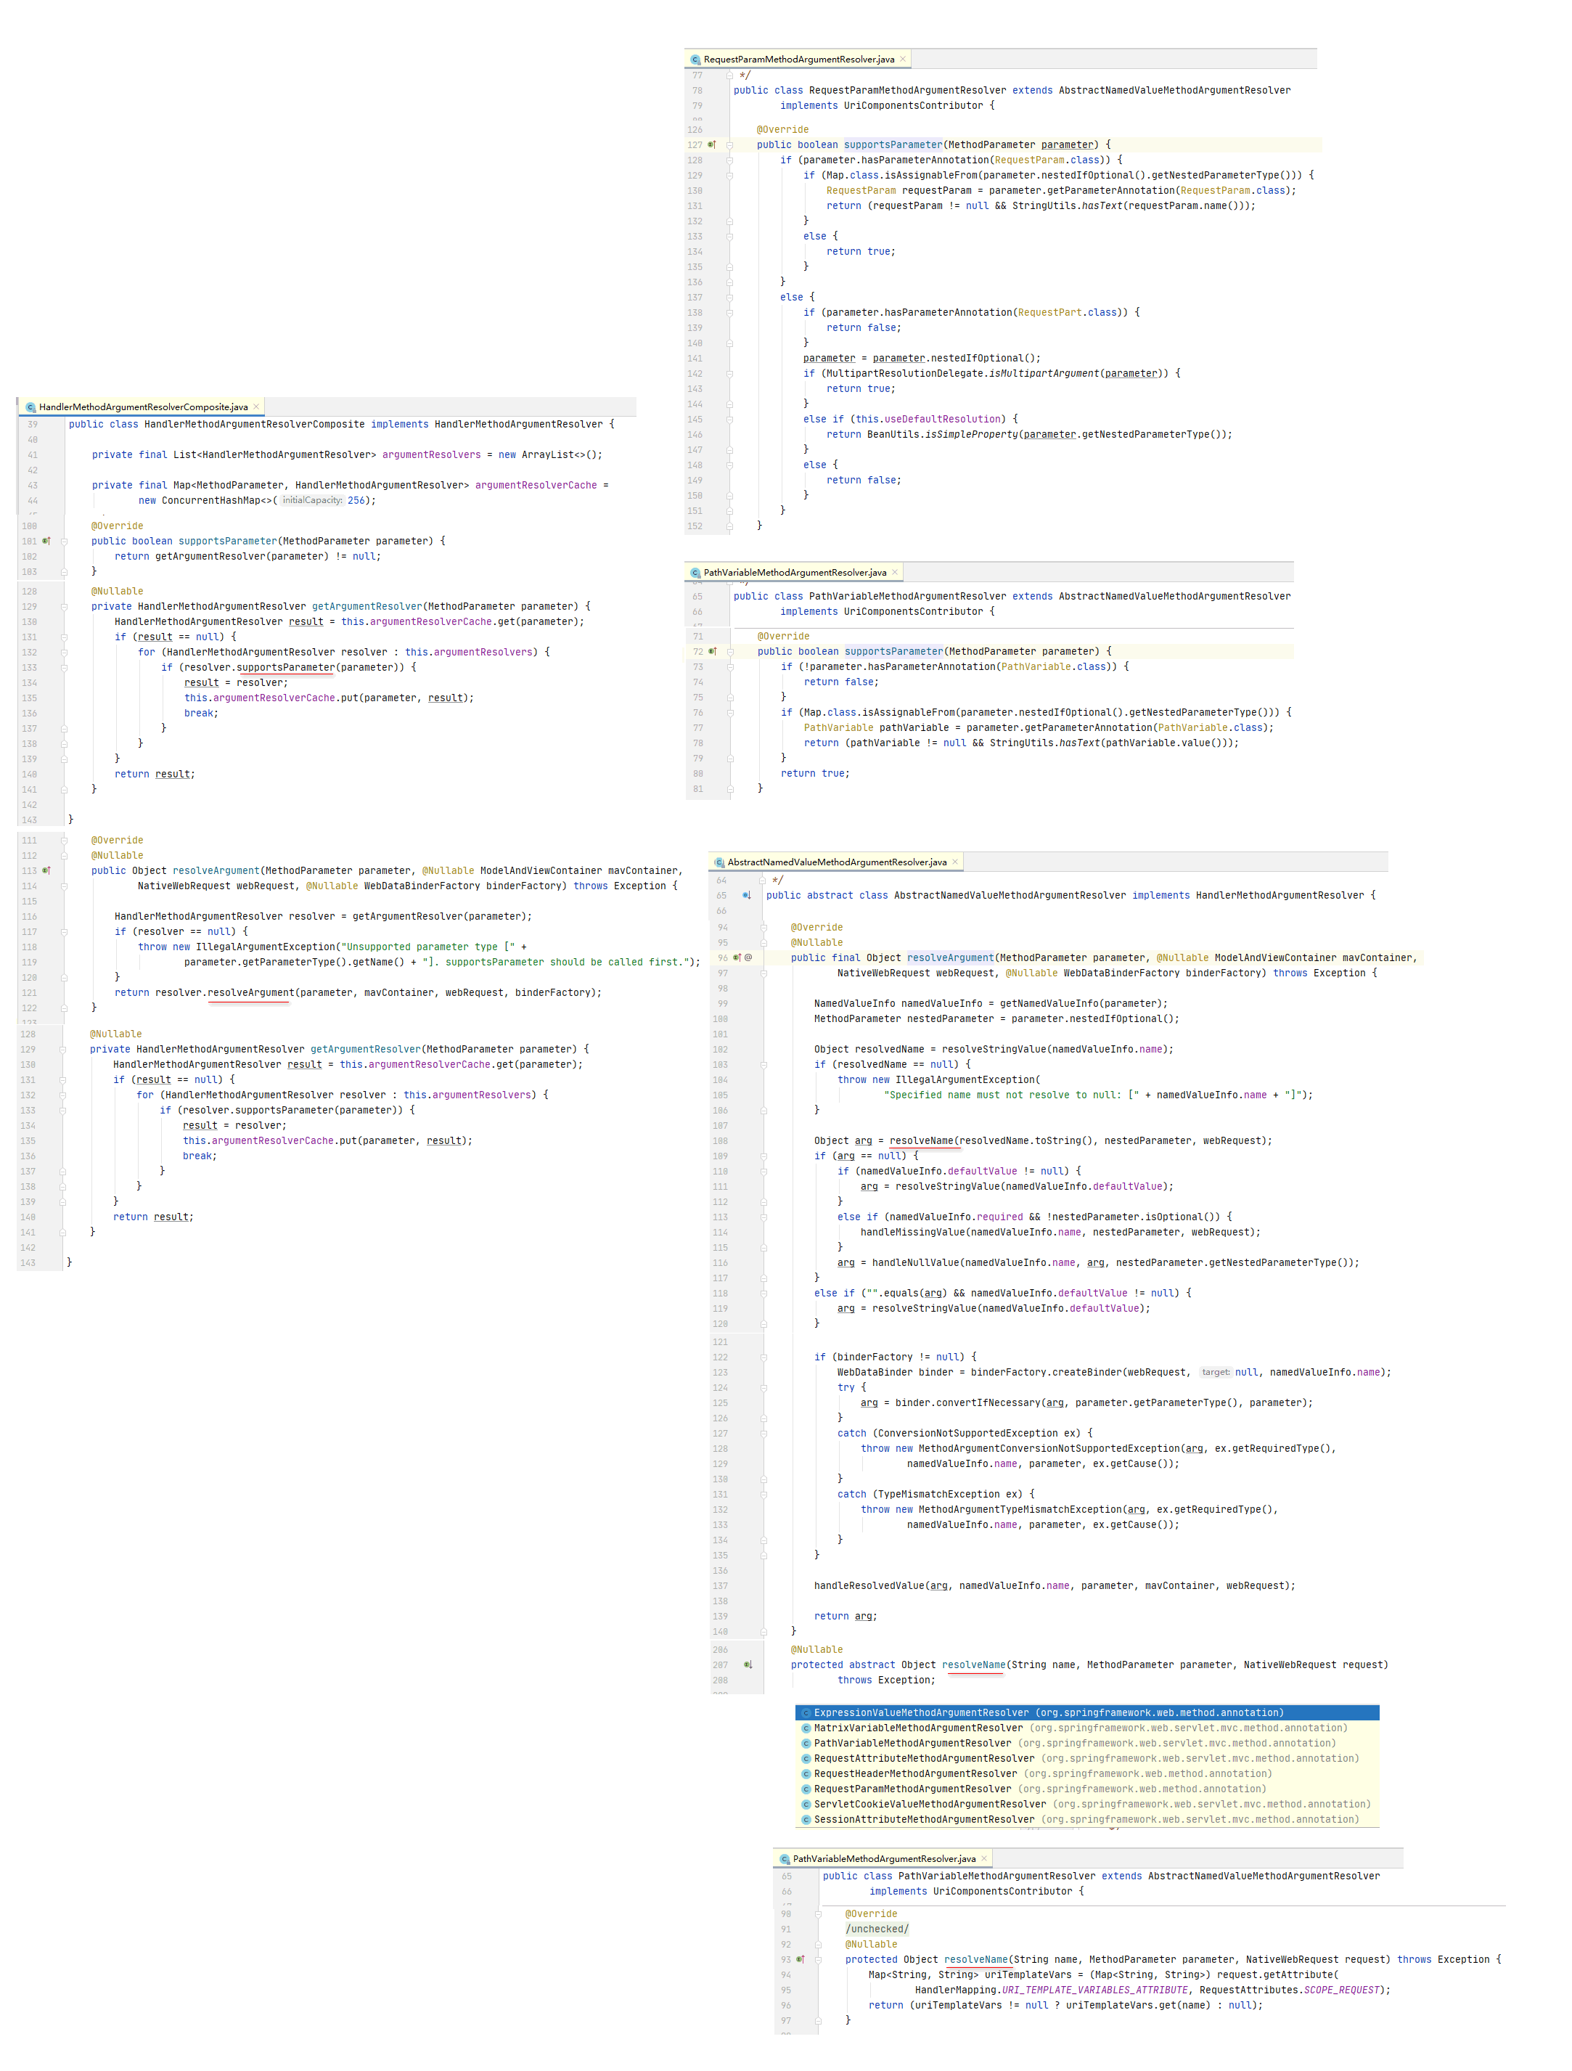The image size is (1572, 2071).
Task: Click override gutter icon on PathVariable line 93
Action: (801, 1960)
